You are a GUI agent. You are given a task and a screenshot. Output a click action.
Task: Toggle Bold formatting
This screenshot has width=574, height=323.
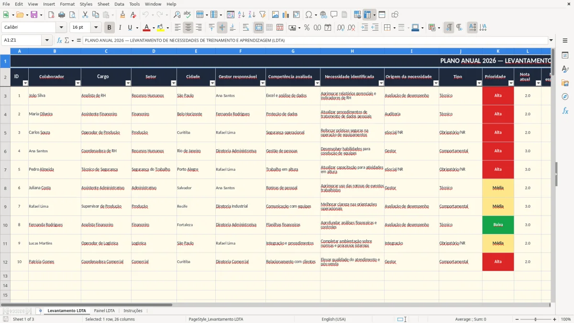(x=110, y=28)
